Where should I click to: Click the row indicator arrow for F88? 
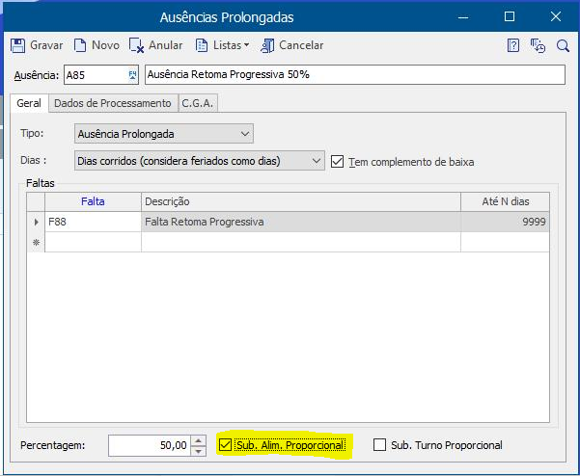click(x=36, y=223)
